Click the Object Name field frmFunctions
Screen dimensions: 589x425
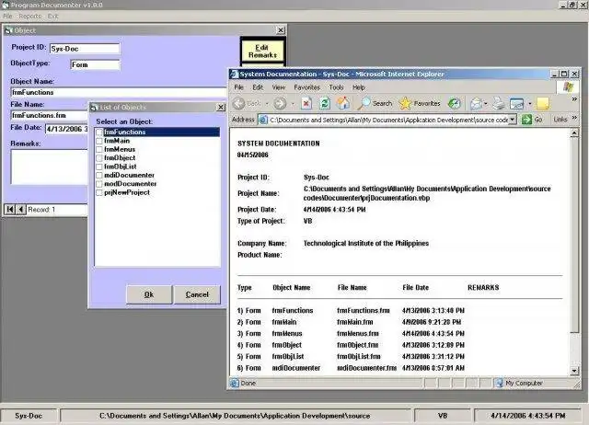pos(119,92)
